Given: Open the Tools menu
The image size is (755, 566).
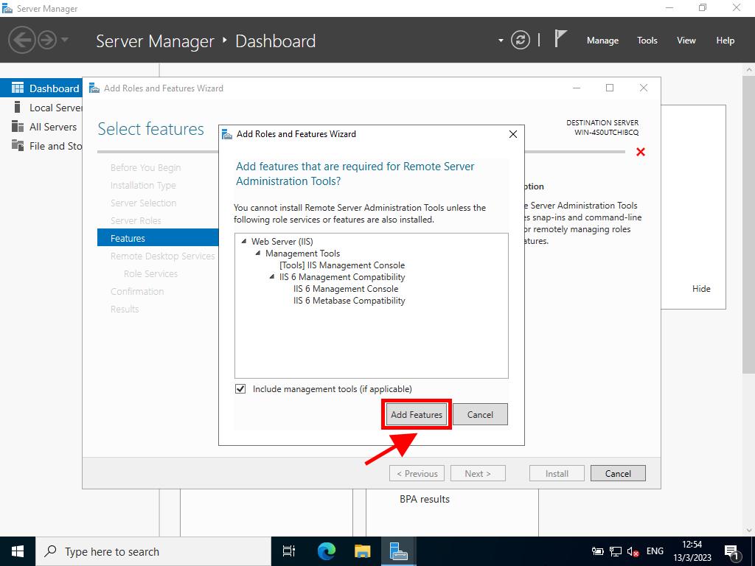Looking at the screenshot, I should (647, 41).
